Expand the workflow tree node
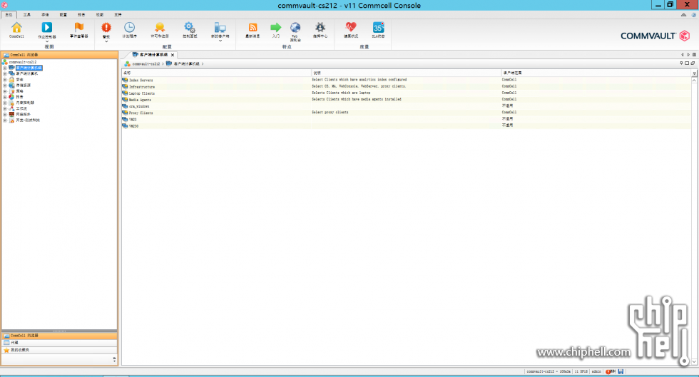699x377 pixels. tap(5, 108)
